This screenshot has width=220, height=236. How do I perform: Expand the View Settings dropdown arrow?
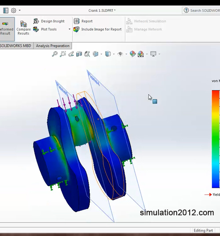[159, 54]
